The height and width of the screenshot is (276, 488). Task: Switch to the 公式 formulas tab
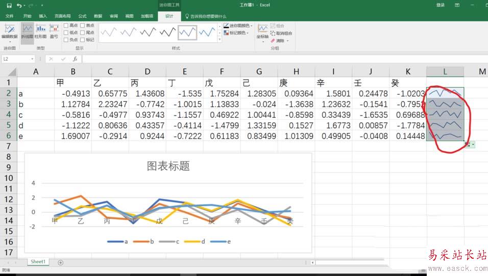pyautogui.click(x=82, y=16)
